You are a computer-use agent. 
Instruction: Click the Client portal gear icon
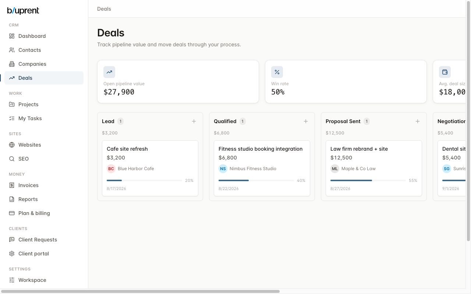click(12, 254)
